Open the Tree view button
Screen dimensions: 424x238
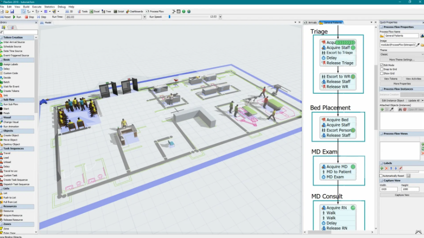tap(106, 11)
